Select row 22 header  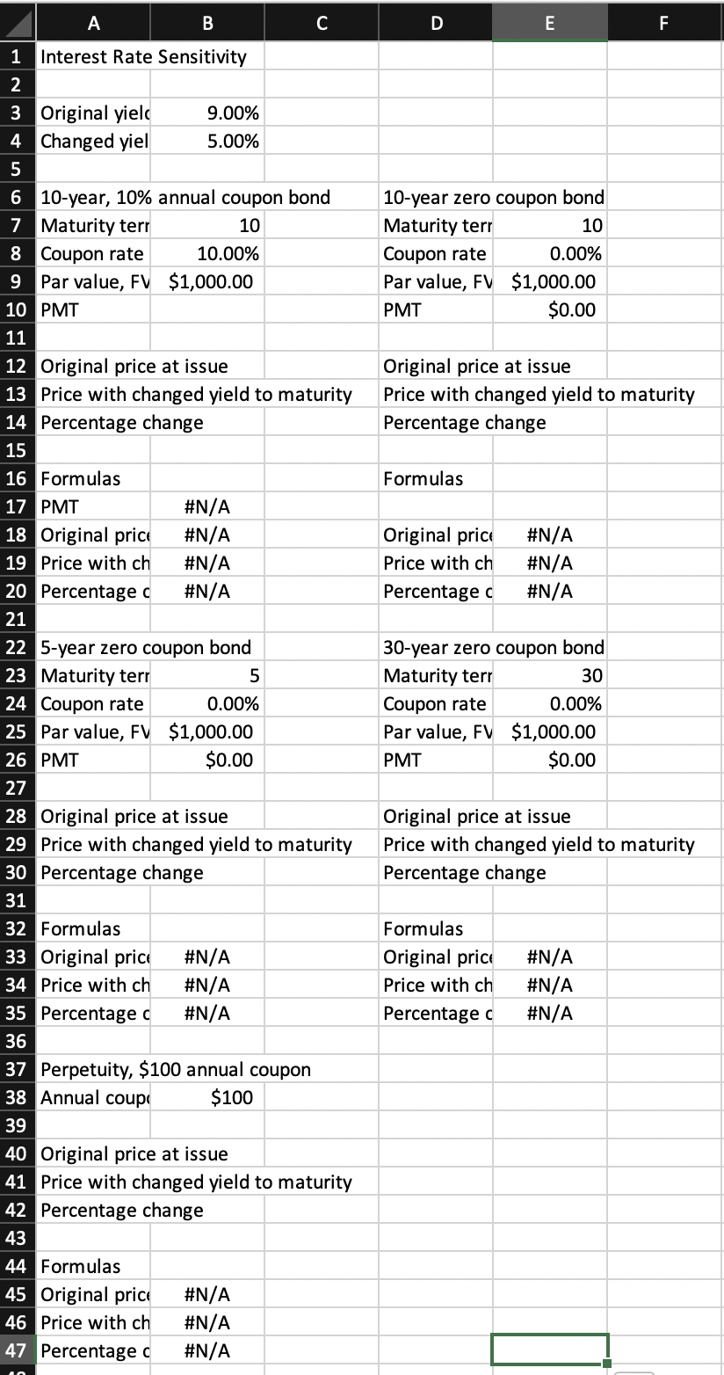(18, 646)
